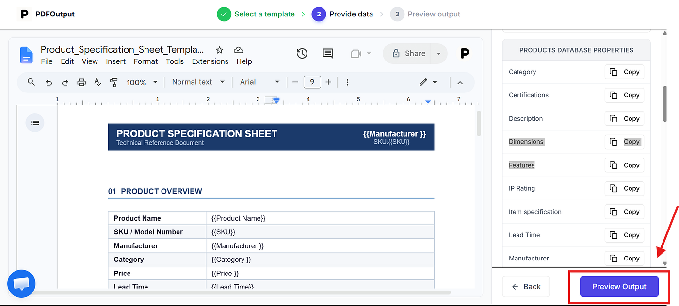
Task: Click copy icon for Category
Action: coord(614,72)
